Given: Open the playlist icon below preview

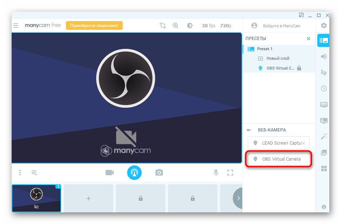Looking at the screenshot, I should point(34,173).
